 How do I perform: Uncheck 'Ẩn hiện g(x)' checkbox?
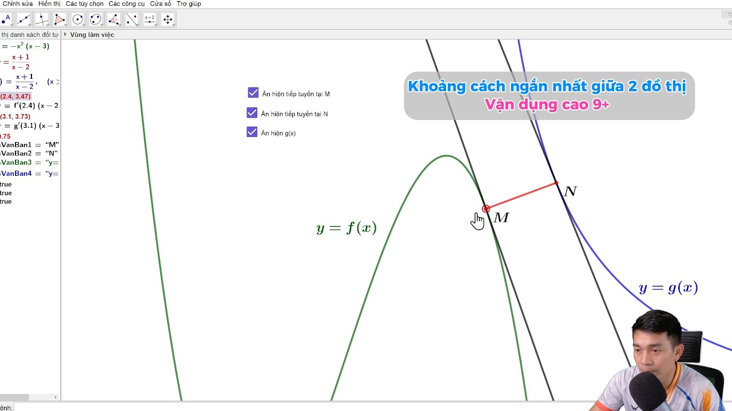[x=252, y=132]
